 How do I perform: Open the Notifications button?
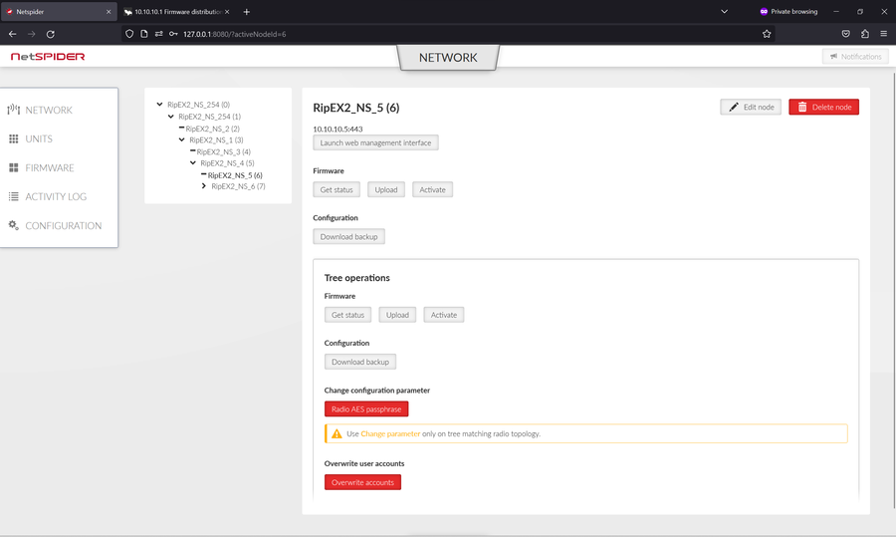tap(855, 57)
